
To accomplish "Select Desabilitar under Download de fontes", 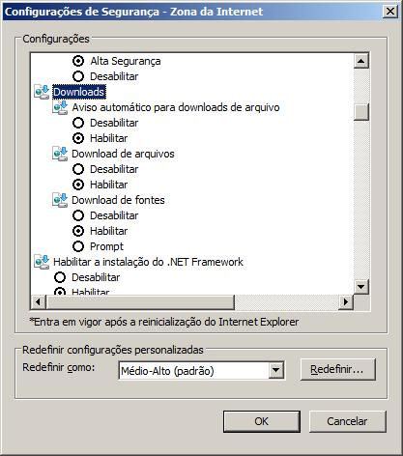I will pos(78,215).
